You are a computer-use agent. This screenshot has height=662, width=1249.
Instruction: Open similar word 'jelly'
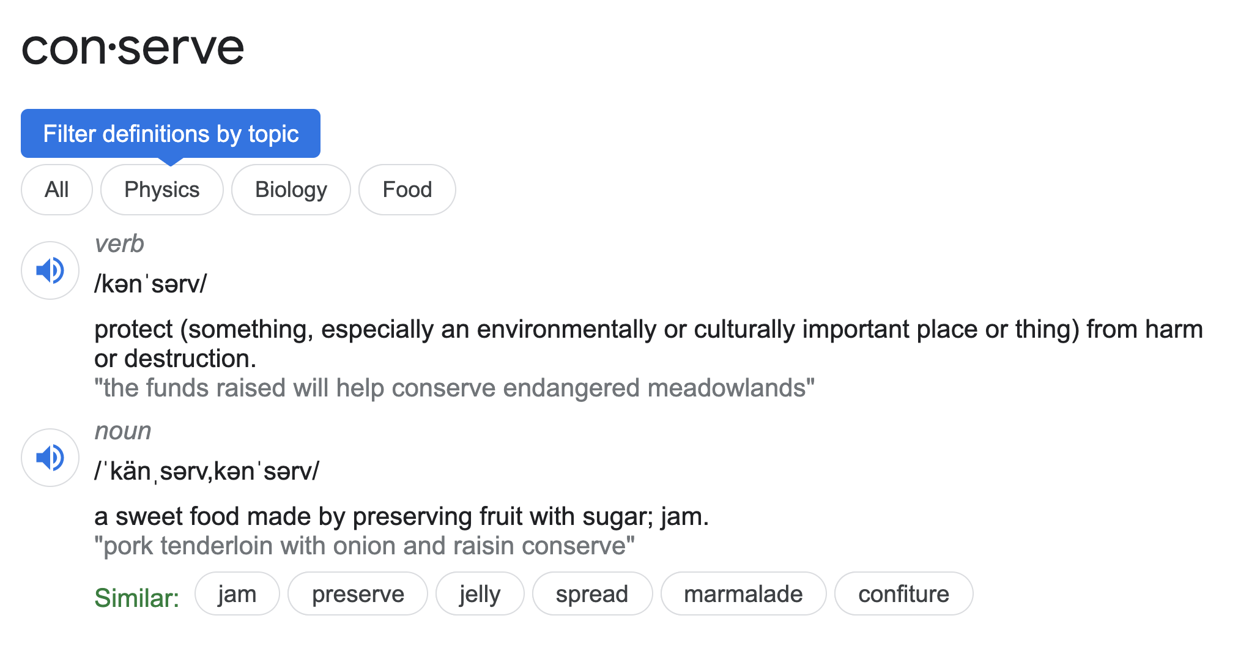480,593
